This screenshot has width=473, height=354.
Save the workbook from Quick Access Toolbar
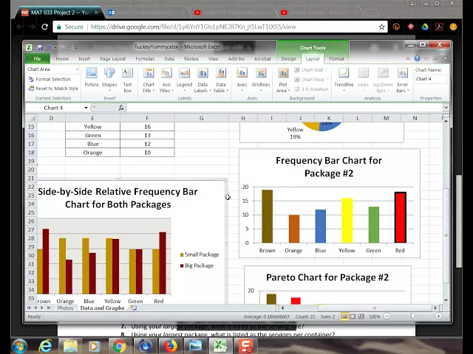coord(39,47)
